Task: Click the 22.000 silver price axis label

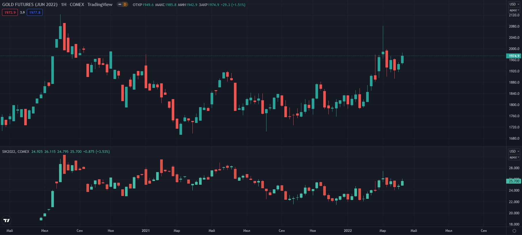Action: 514,202
